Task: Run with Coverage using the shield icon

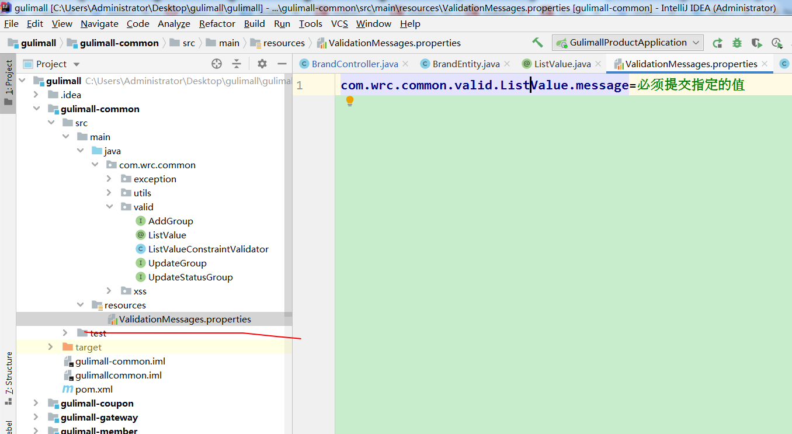Action: tap(756, 42)
